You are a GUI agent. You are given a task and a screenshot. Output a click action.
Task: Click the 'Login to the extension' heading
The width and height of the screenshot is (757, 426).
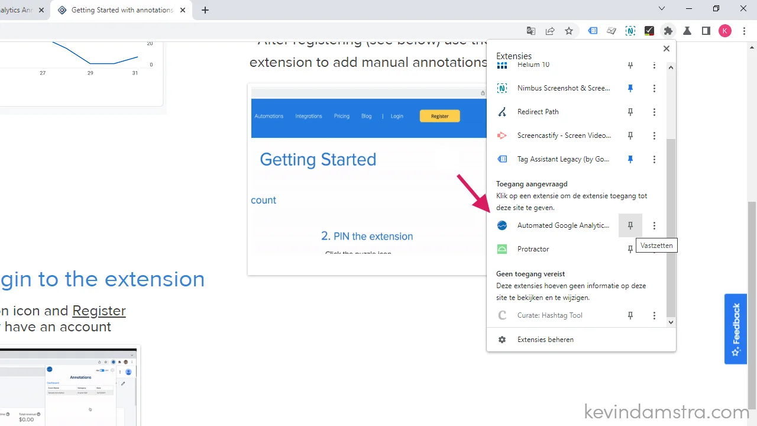(102, 279)
